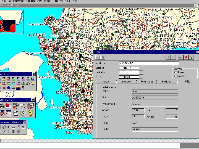Open the Cal Fom browse button
Image resolution: width=199 pixels, height=149 pixels.
click(x=141, y=77)
